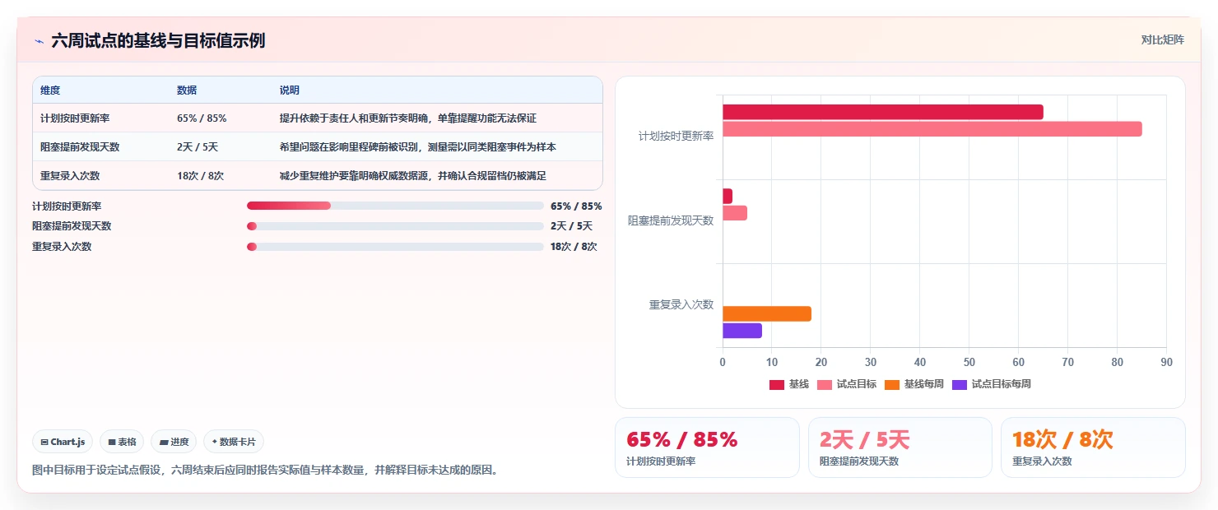The image size is (1218, 510).
Task: Click description starting 提升依赖于责任人
Action: pyautogui.click(x=408, y=118)
